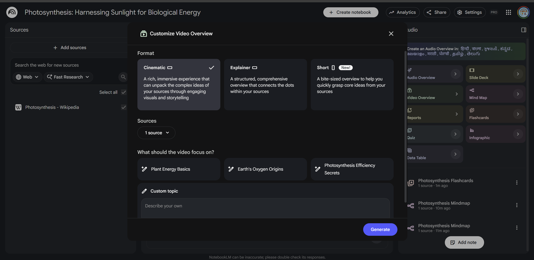
Task: Expand the Mind Map customize arrow
Action: (x=518, y=94)
